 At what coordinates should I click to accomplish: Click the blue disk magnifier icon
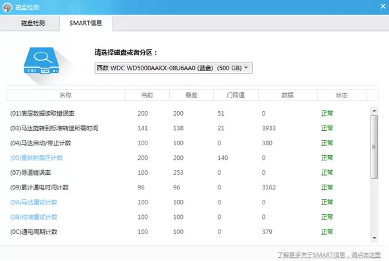tap(41, 61)
